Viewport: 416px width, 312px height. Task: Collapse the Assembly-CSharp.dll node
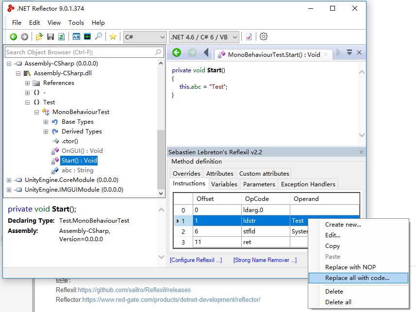click(x=18, y=73)
